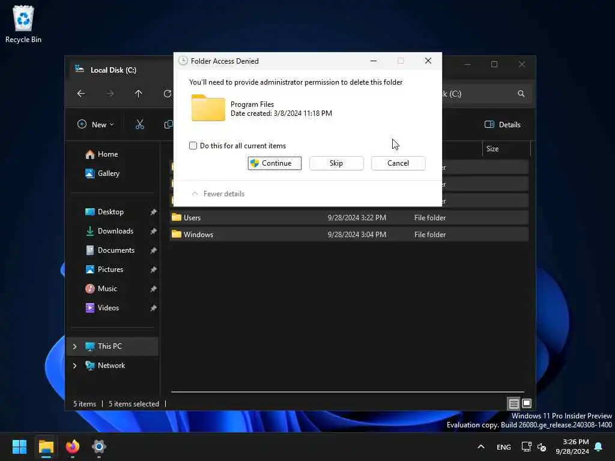Open Settings gear from taskbar

(99, 447)
